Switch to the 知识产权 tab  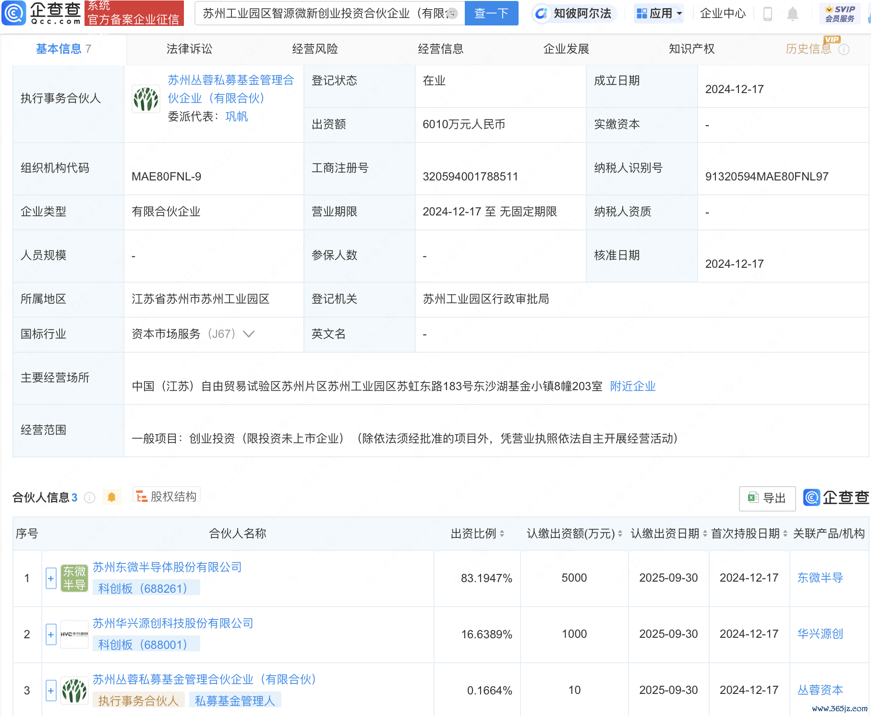pos(691,49)
